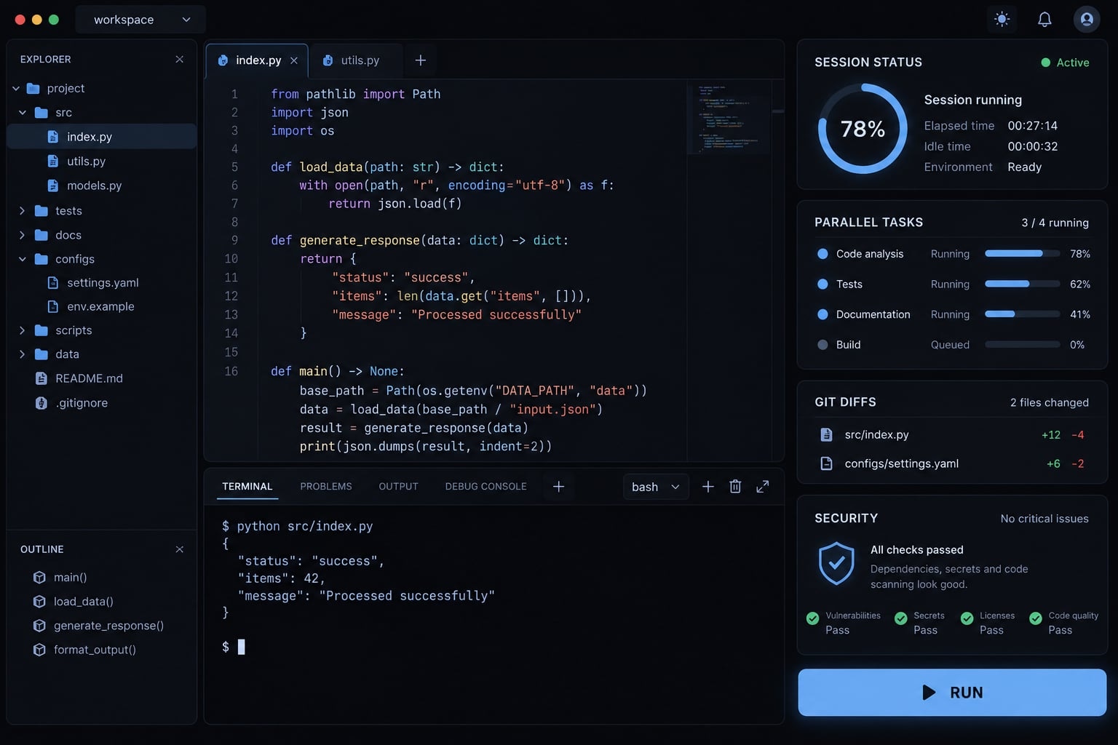Open configs/settings.yaml diff entry
This screenshot has height=745, width=1118.
952,463
